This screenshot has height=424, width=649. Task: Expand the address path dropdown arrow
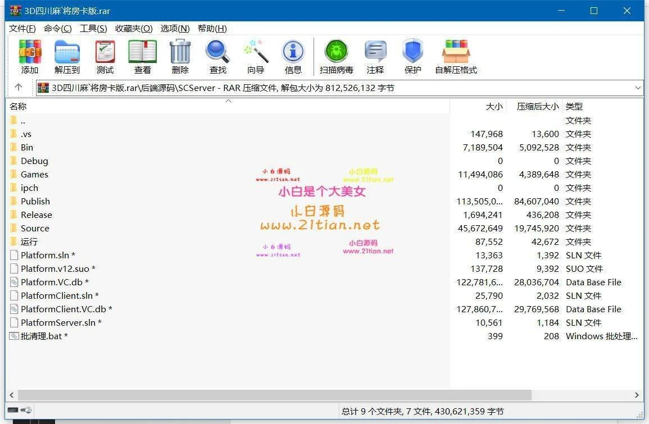[x=638, y=88]
